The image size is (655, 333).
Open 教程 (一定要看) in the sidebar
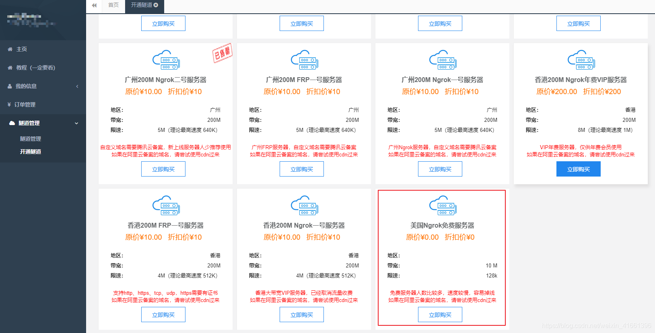43,68
